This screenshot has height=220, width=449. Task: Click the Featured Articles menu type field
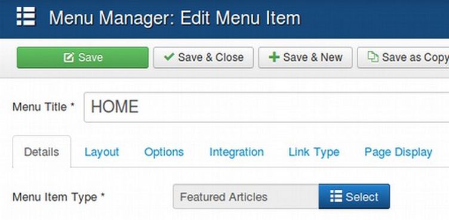(245, 197)
